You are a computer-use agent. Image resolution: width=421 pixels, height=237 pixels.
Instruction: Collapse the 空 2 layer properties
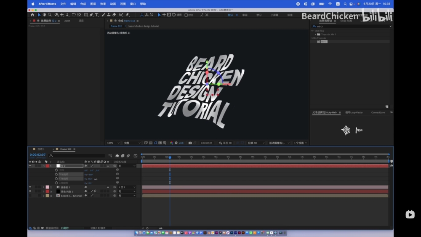tap(44, 166)
